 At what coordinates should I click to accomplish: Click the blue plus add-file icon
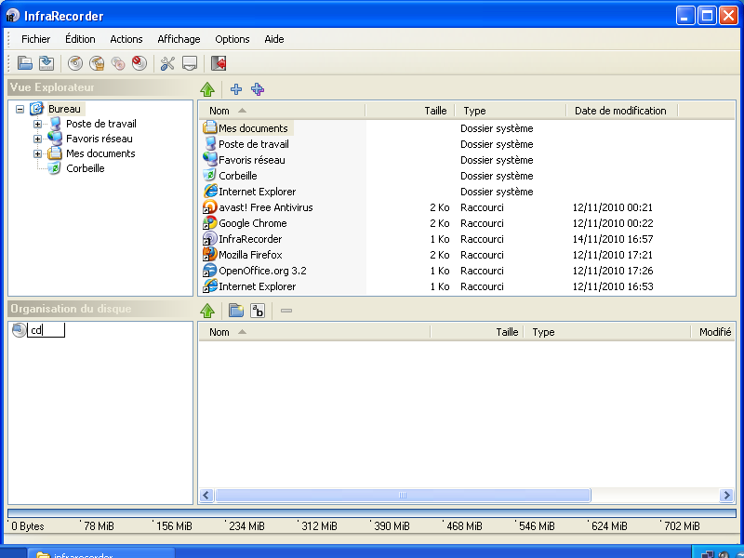click(x=236, y=89)
